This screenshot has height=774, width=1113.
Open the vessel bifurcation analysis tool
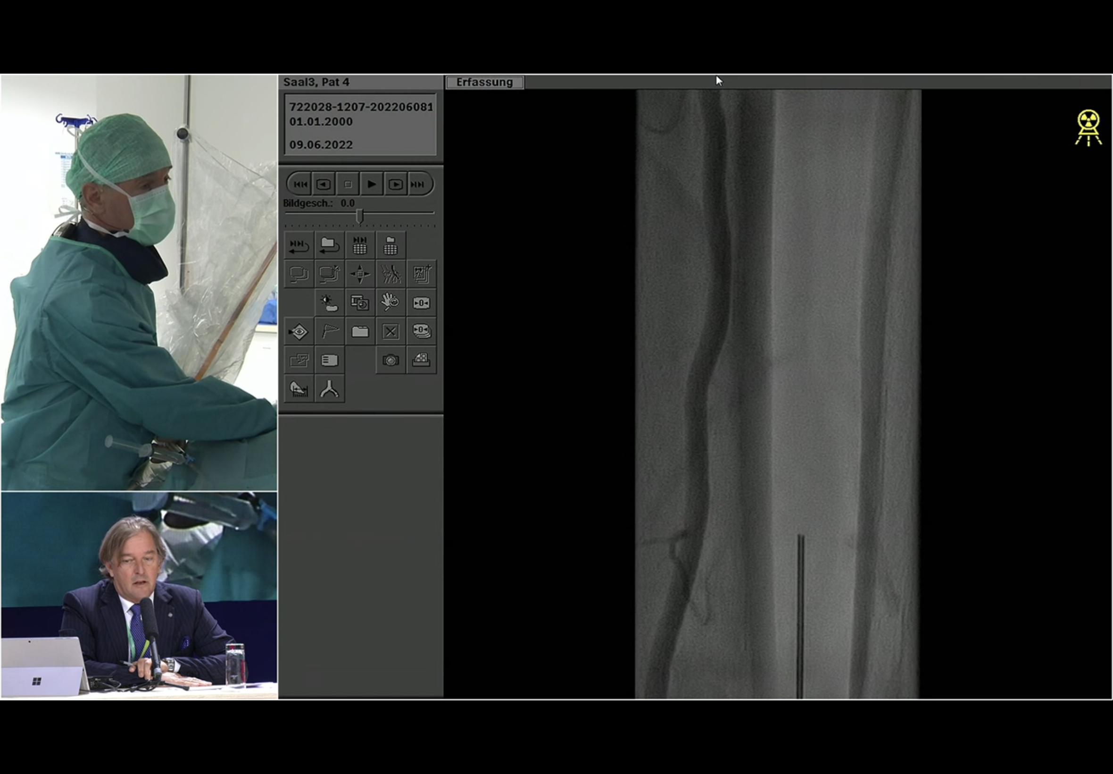point(330,389)
